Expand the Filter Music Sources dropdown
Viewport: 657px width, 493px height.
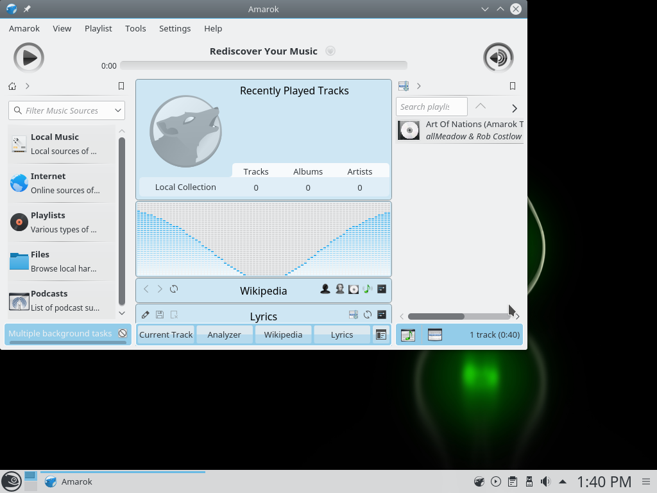click(118, 110)
